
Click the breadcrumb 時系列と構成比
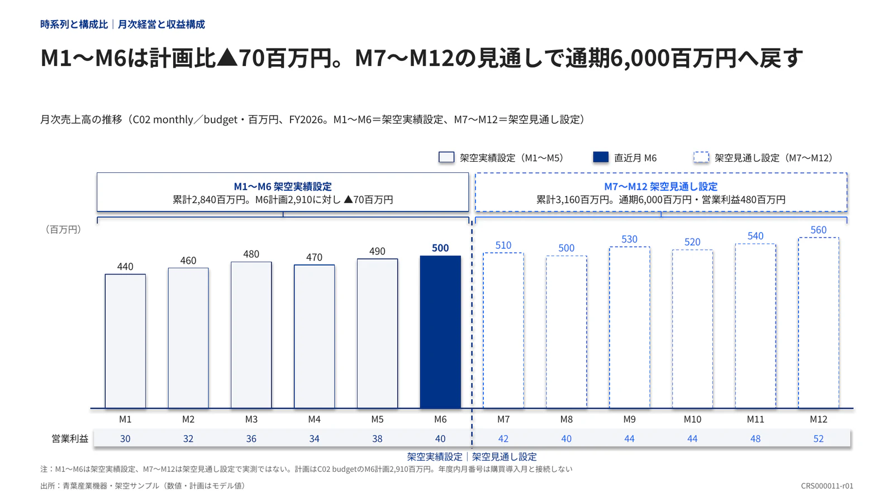pos(74,24)
